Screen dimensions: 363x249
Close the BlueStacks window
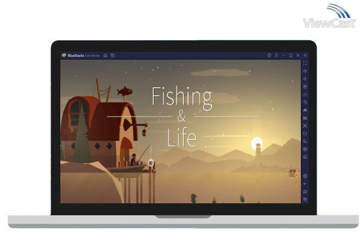coord(298,55)
